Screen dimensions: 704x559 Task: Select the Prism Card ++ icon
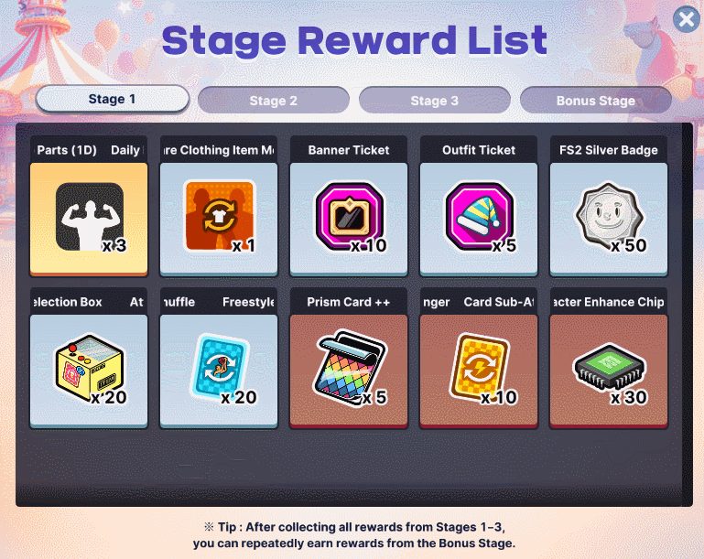coord(349,368)
